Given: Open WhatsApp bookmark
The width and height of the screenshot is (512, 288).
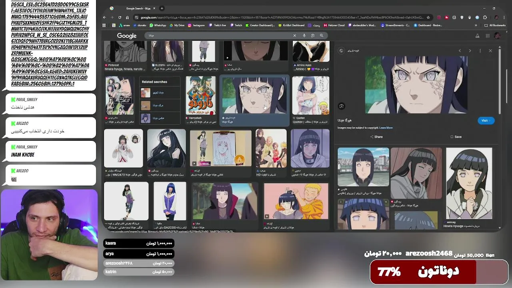Looking at the screenshot, I should [158, 25].
